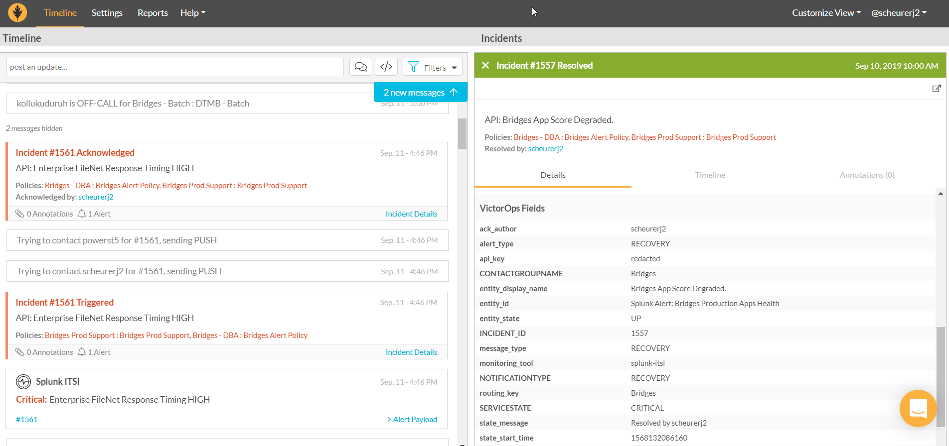This screenshot has width=949, height=446.
Task: Click the VictorOps Fields section heading
Action: tap(512, 208)
